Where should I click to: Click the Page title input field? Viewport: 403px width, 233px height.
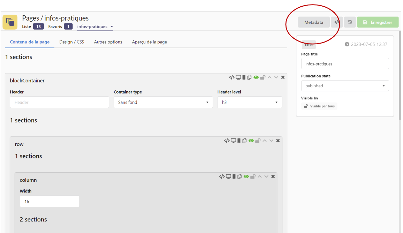344,64
